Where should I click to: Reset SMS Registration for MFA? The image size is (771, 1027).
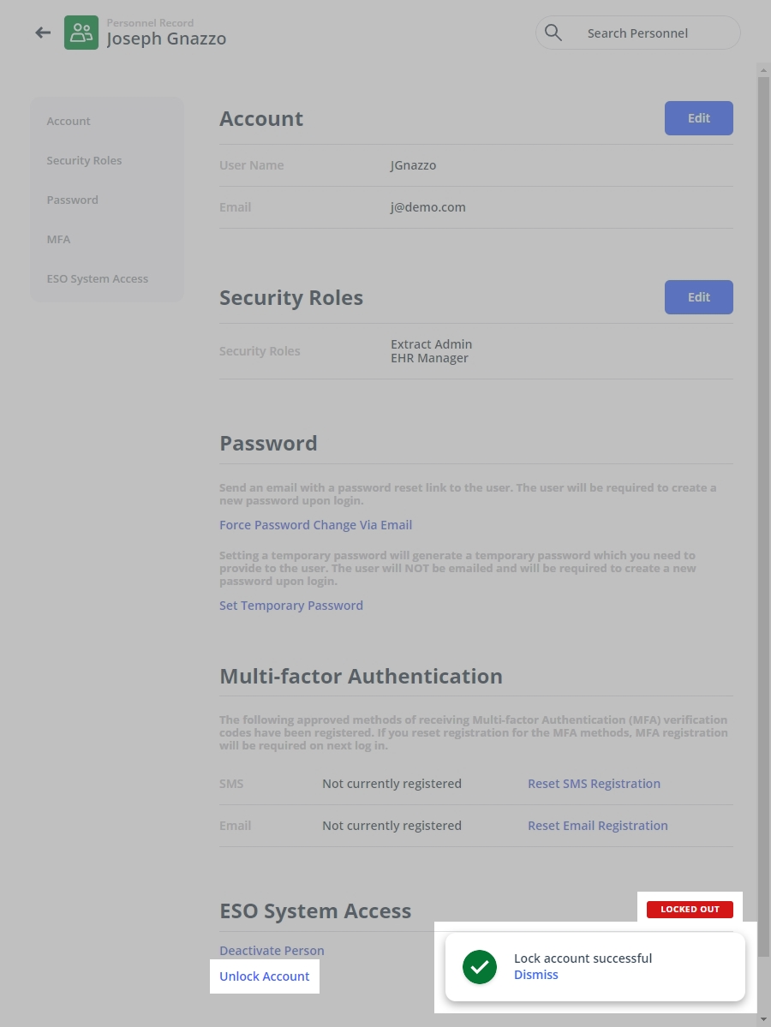coord(594,784)
